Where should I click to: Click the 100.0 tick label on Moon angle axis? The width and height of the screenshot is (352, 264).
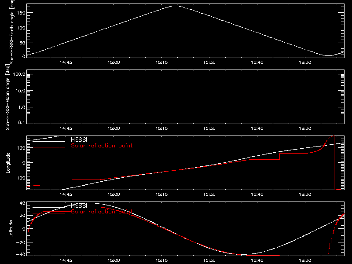[x=19, y=74]
